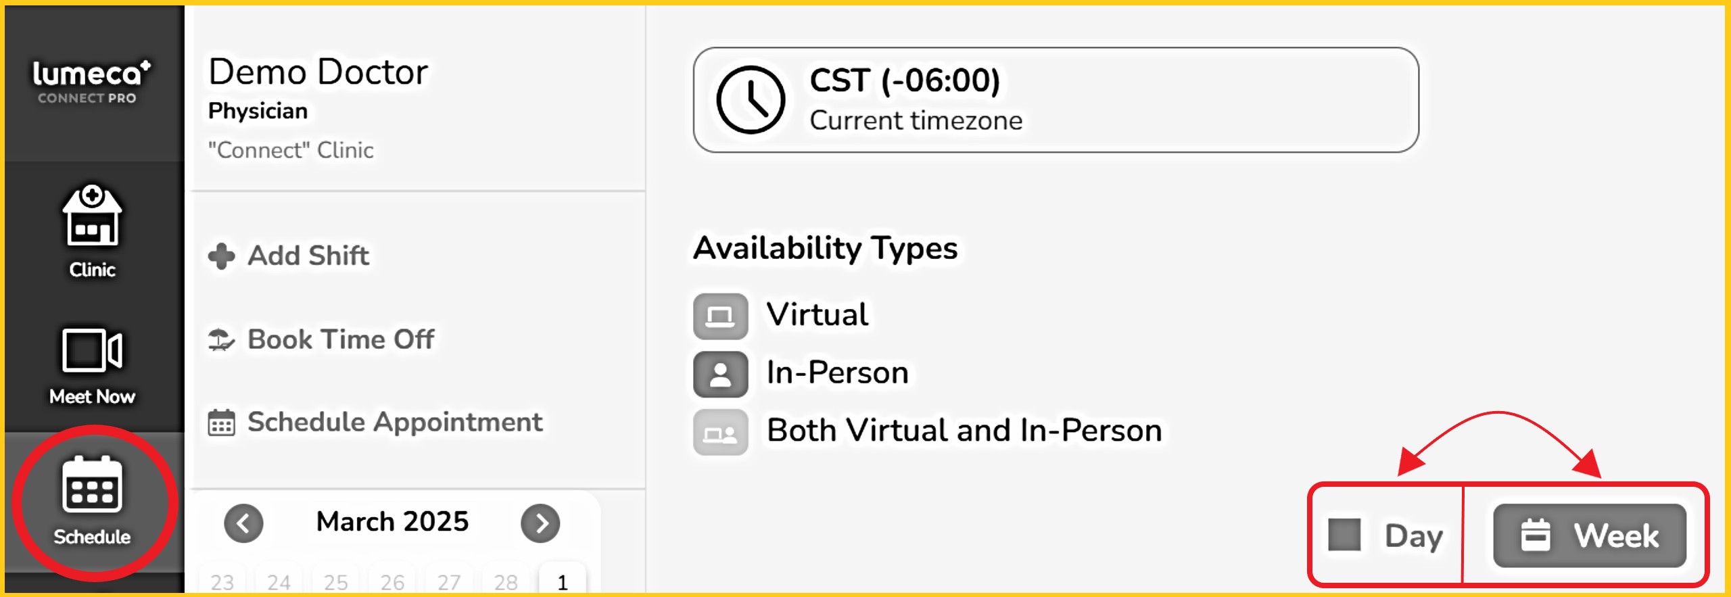Toggle the In-Person availability type
This screenshot has height=597, width=1731.
coord(720,374)
